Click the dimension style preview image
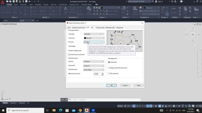Image resolution: width=202 pixels, height=113 pixels. tap(125, 41)
